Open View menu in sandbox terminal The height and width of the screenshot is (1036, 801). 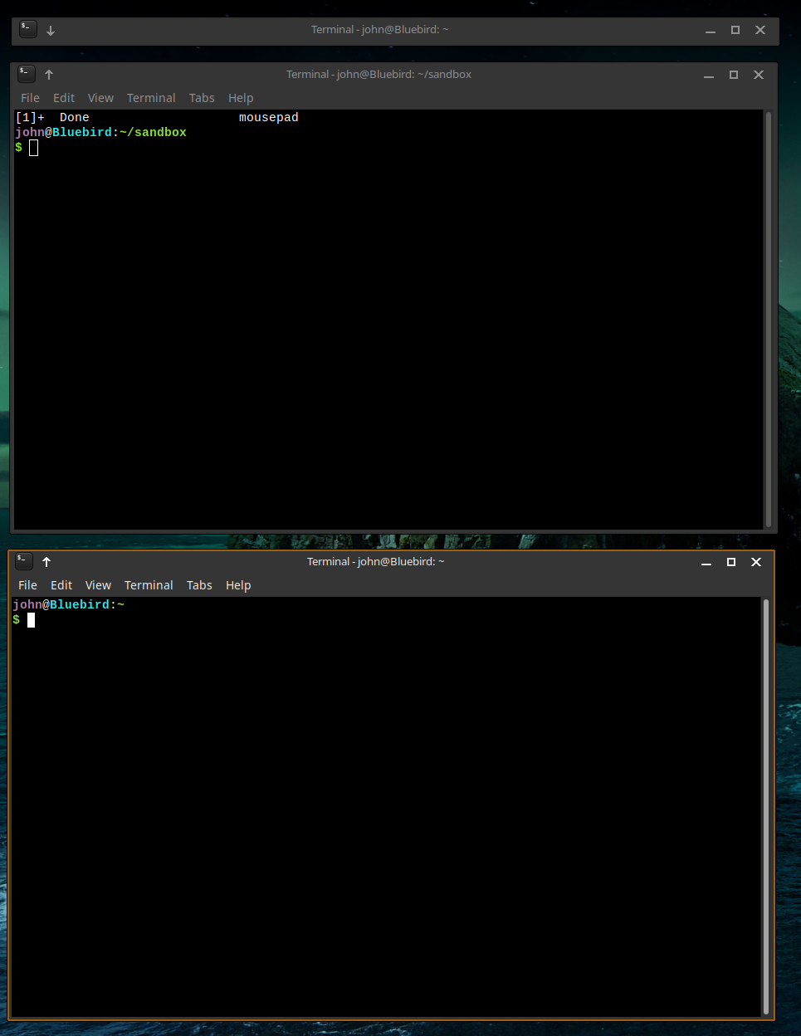(100, 98)
